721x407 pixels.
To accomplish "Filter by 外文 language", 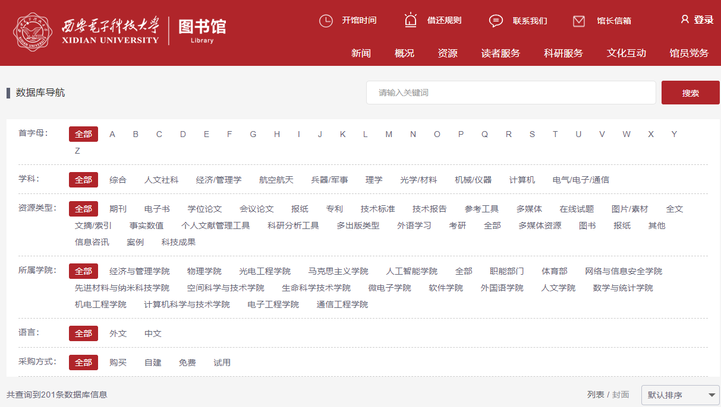I will 118,333.
